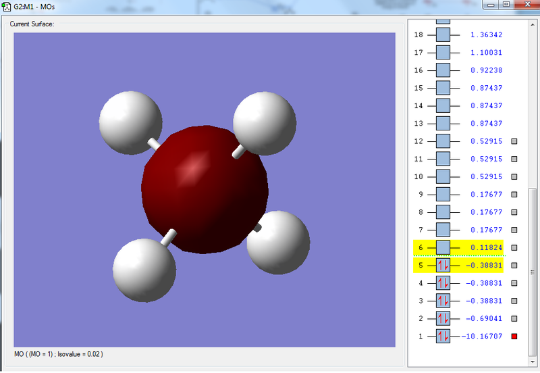Click the energy value -0.69041 of orbital 2
This screenshot has width=540, height=373.
click(x=484, y=318)
